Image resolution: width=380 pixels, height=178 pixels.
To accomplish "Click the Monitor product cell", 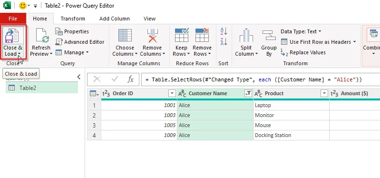I will click(291, 115).
